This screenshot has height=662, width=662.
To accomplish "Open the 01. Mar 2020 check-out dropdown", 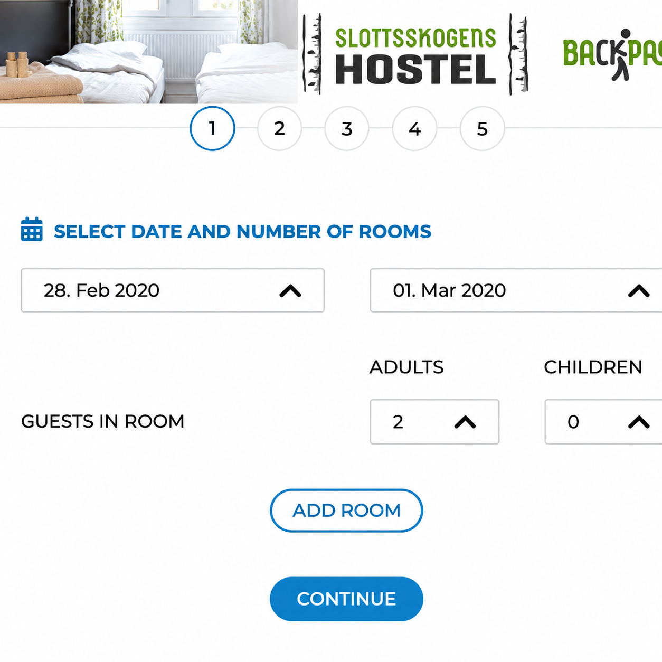I will 516,290.
